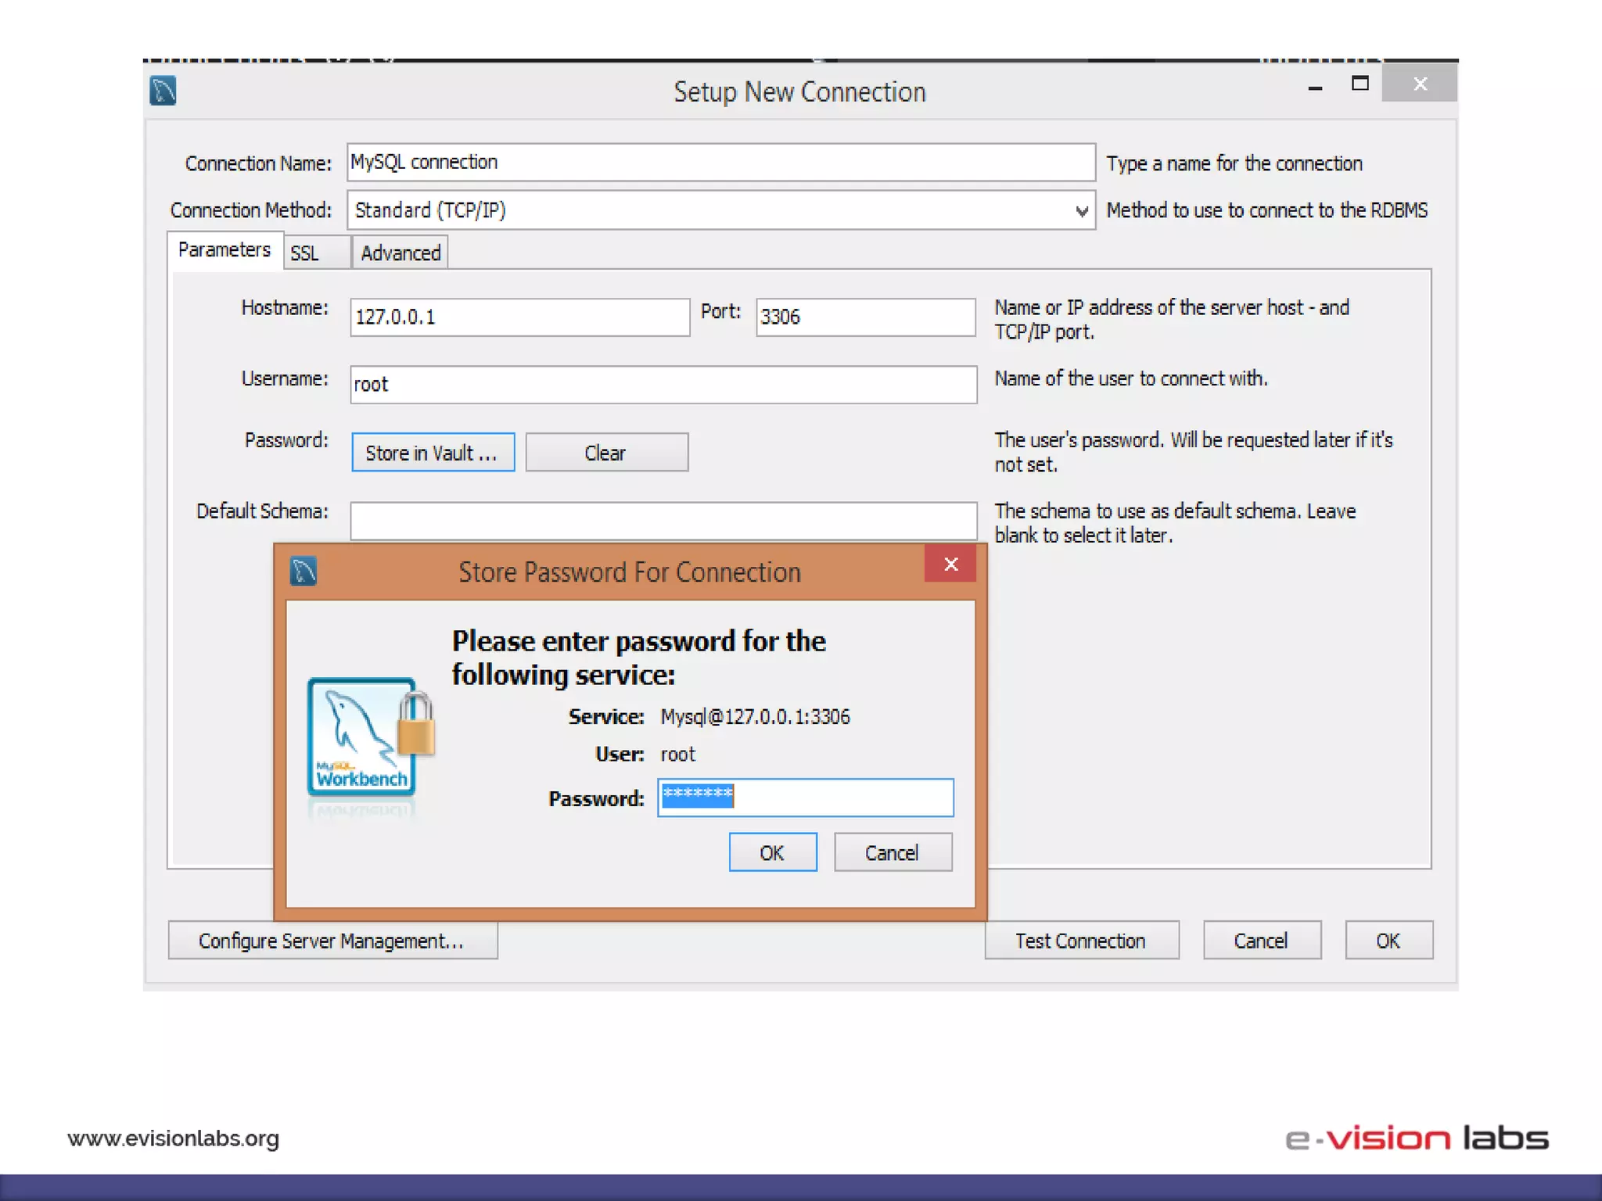Click the Workbench dolphin icon in Setup New Connection title bar
Viewport: 1602px width, 1201px height.
[x=163, y=91]
